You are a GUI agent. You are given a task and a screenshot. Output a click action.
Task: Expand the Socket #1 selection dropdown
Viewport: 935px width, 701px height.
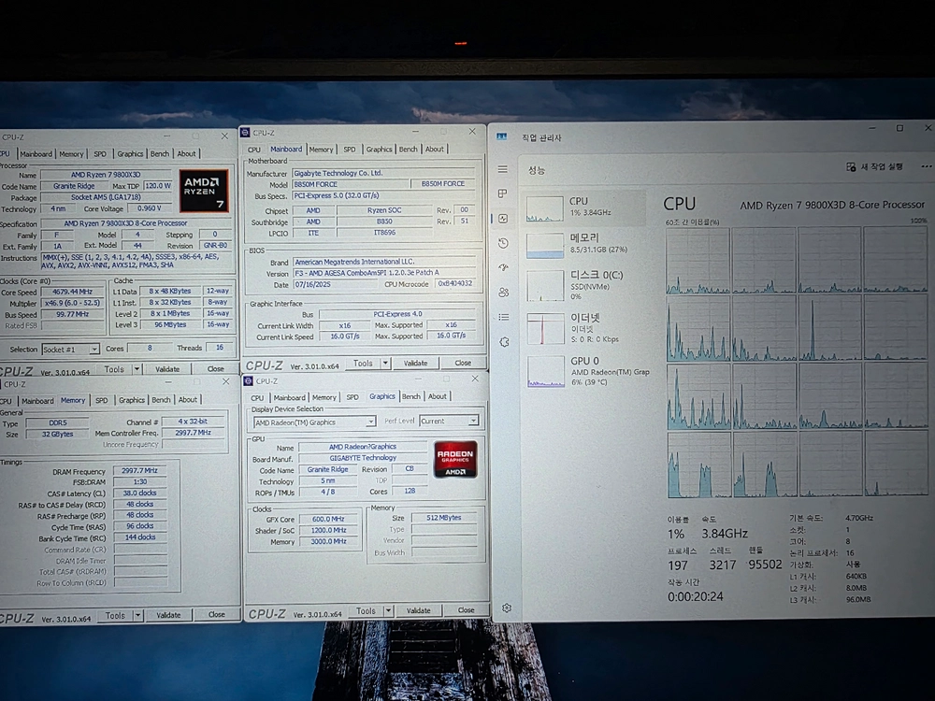tap(70, 350)
